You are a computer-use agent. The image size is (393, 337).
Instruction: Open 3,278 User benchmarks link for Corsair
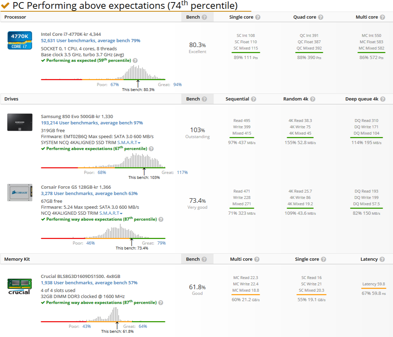click(x=89, y=193)
